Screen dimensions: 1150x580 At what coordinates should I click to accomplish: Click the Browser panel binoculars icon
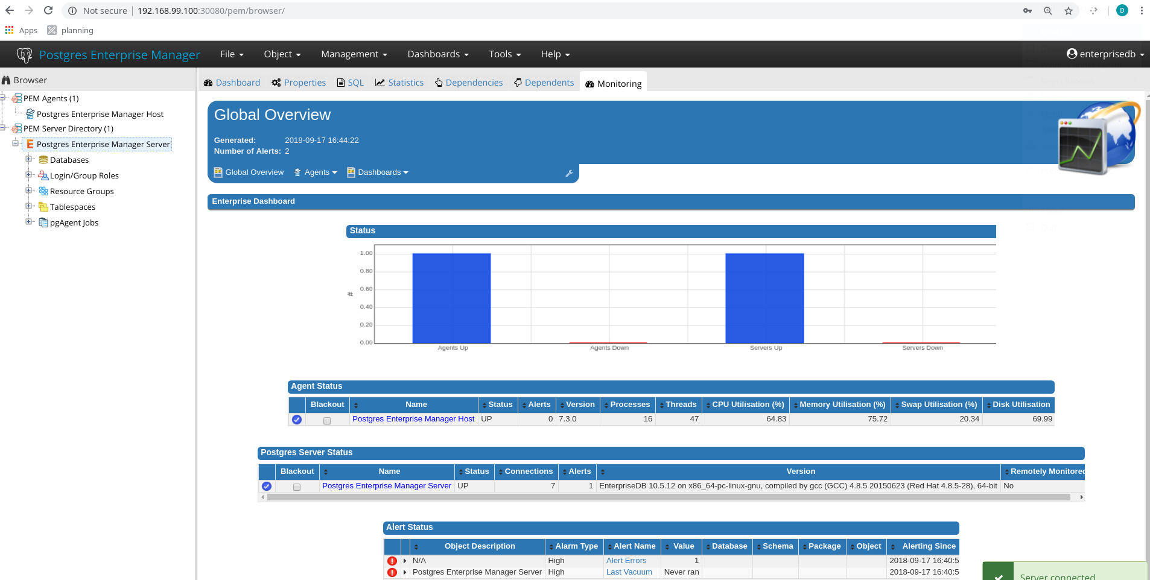[x=6, y=80]
